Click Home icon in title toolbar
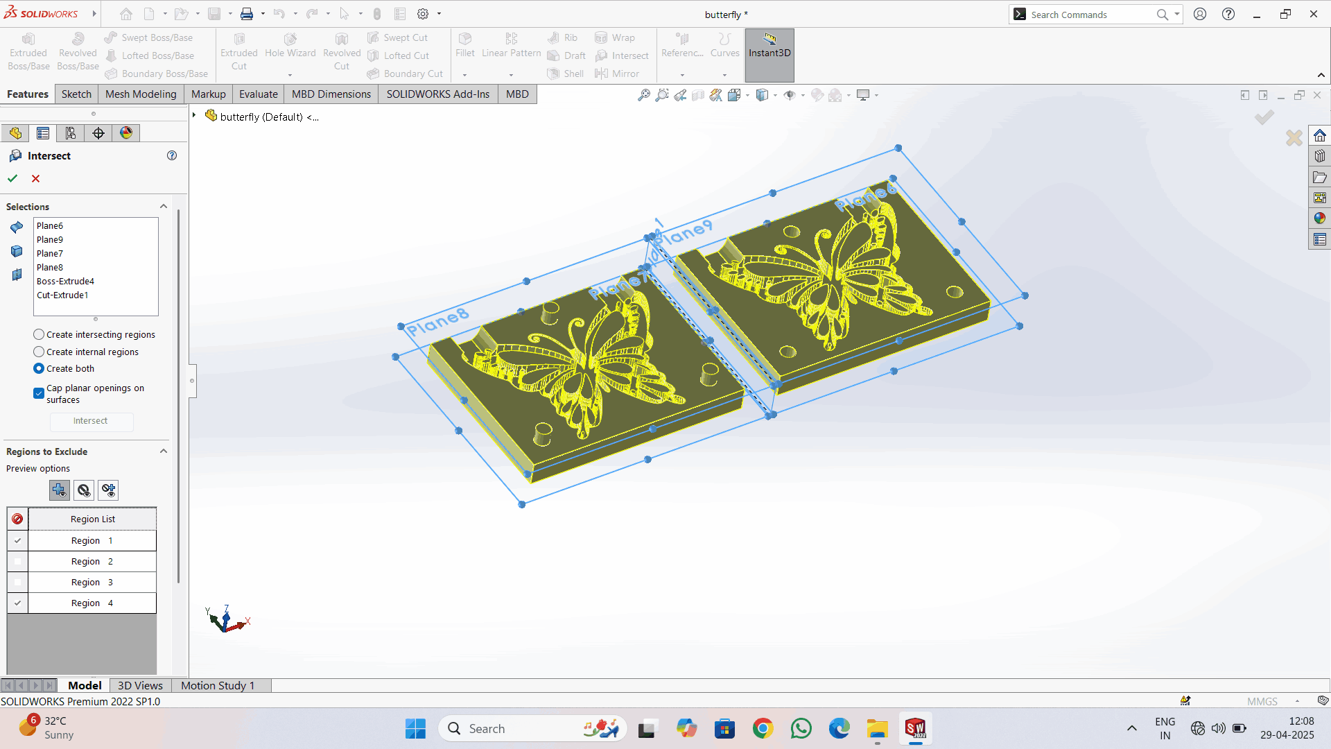The width and height of the screenshot is (1331, 749). (x=126, y=14)
